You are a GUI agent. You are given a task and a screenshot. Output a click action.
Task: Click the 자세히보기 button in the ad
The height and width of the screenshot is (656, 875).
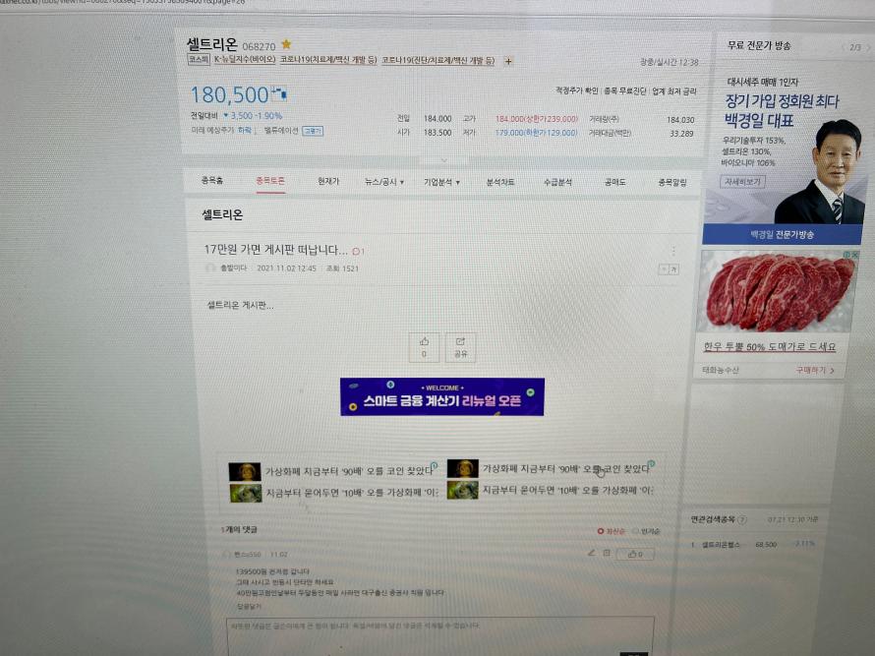point(741,182)
